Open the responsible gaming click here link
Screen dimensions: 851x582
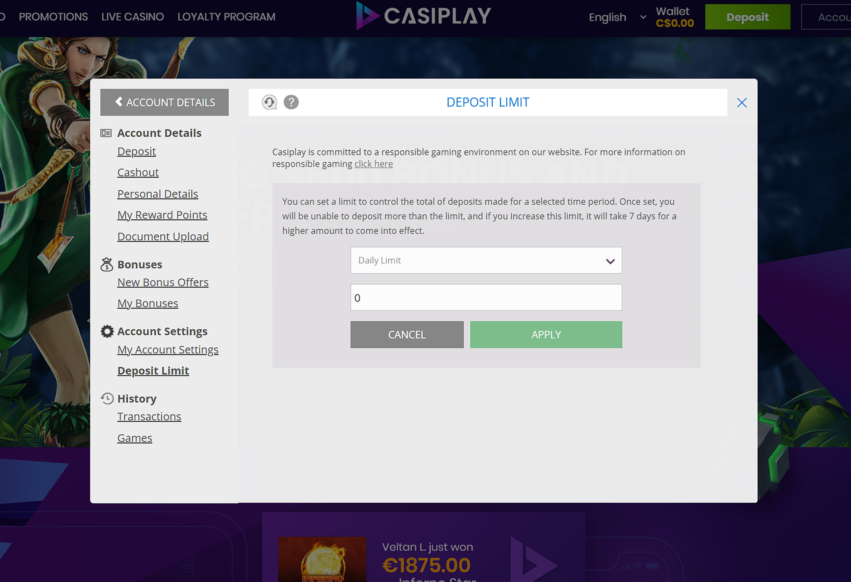pyautogui.click(x=374, y=164)
